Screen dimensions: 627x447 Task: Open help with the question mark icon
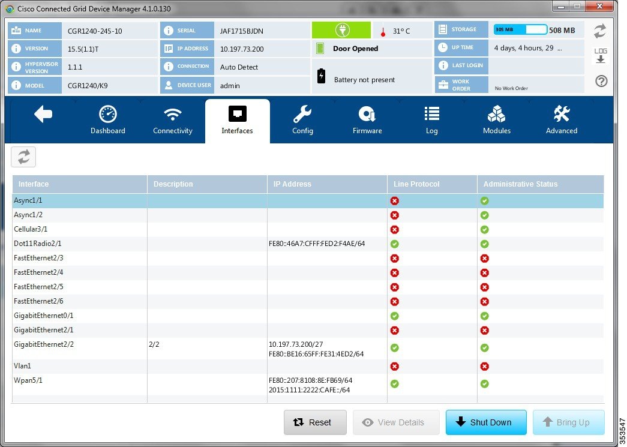click(x=601, y=82)
